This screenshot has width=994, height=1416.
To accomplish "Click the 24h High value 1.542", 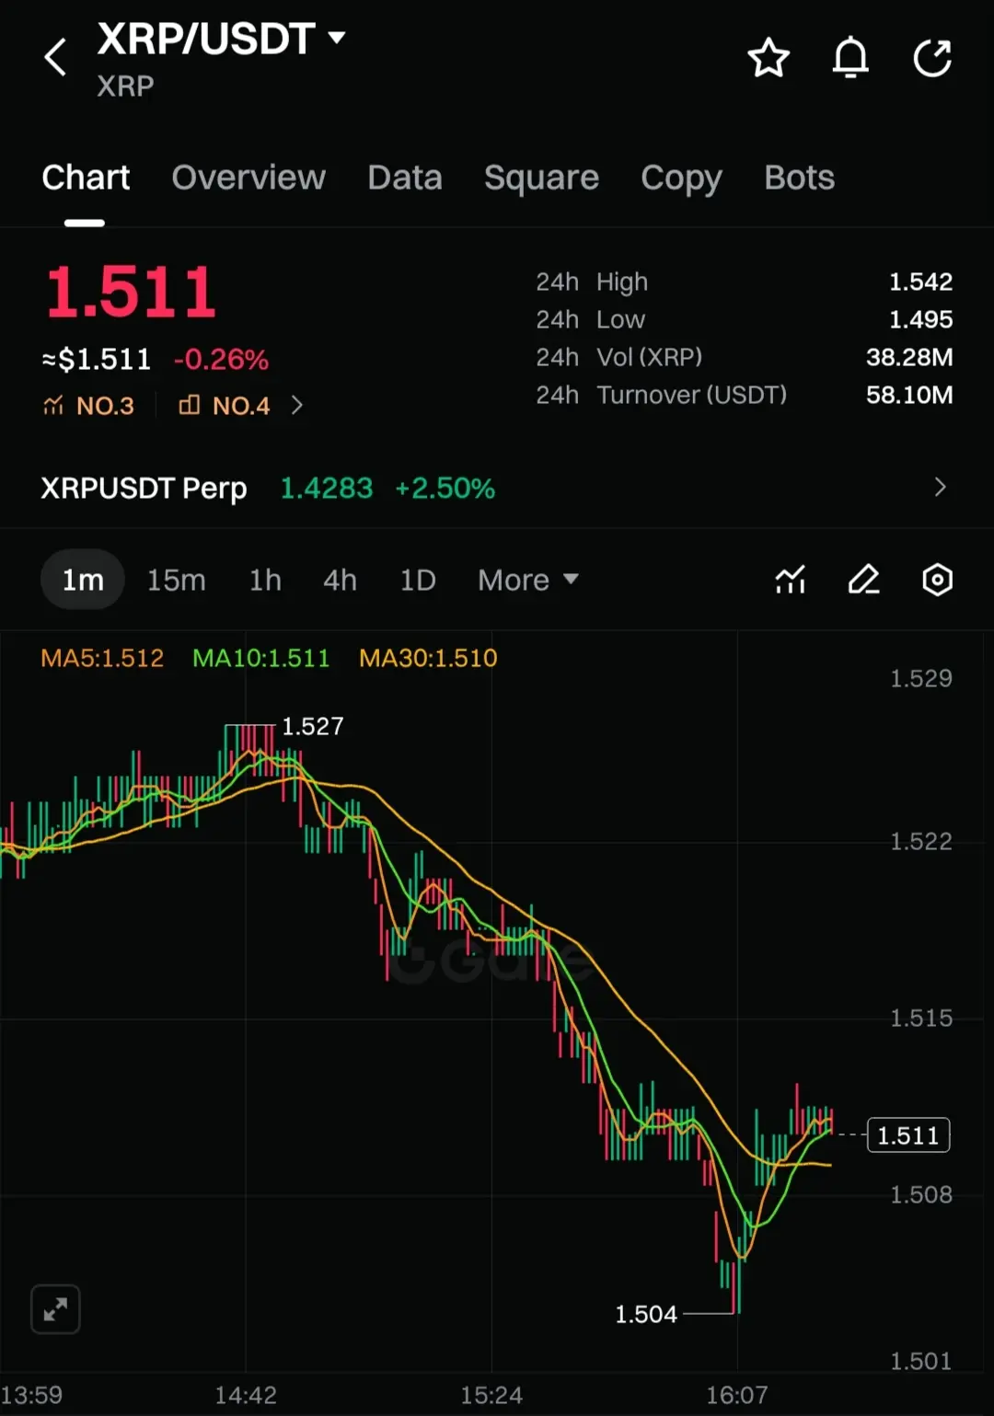I will (x=920, y=282).
